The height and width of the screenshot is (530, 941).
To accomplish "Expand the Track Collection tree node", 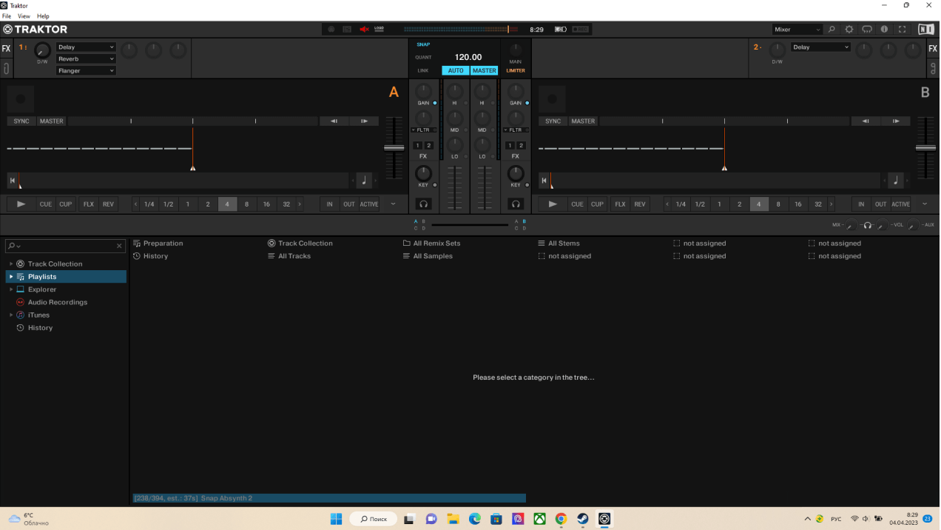I will 11,264.
